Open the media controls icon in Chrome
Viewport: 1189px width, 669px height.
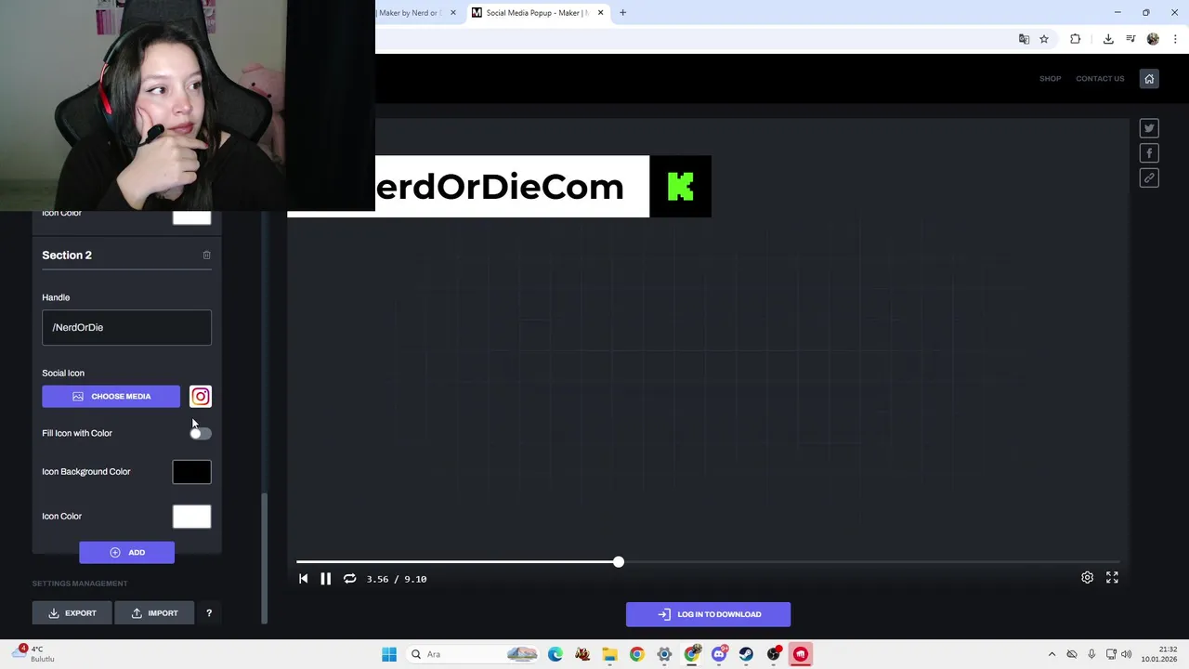click(1130, 39)
